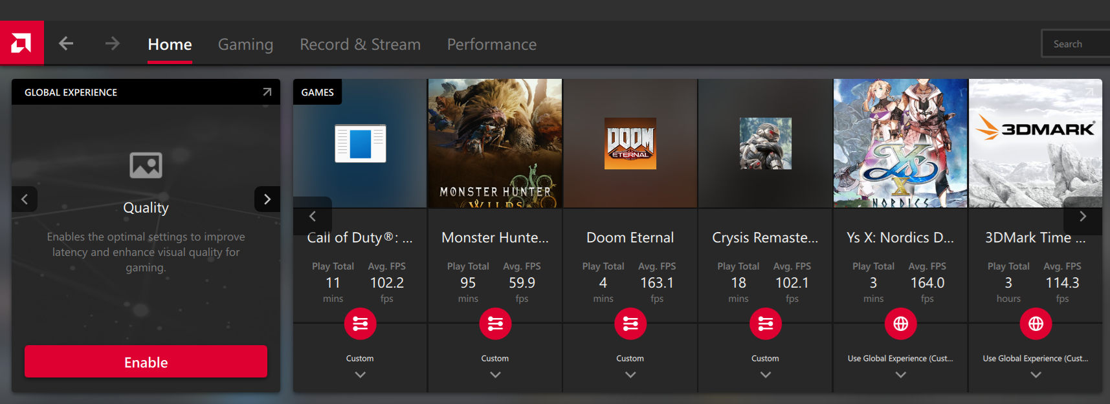1110x404 pixels.
Task: Open the Record & Stream tab
Action: pos(360,44)
